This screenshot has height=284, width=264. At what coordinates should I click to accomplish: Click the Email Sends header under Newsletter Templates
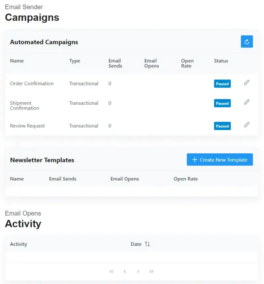click(x=62, y=179)
